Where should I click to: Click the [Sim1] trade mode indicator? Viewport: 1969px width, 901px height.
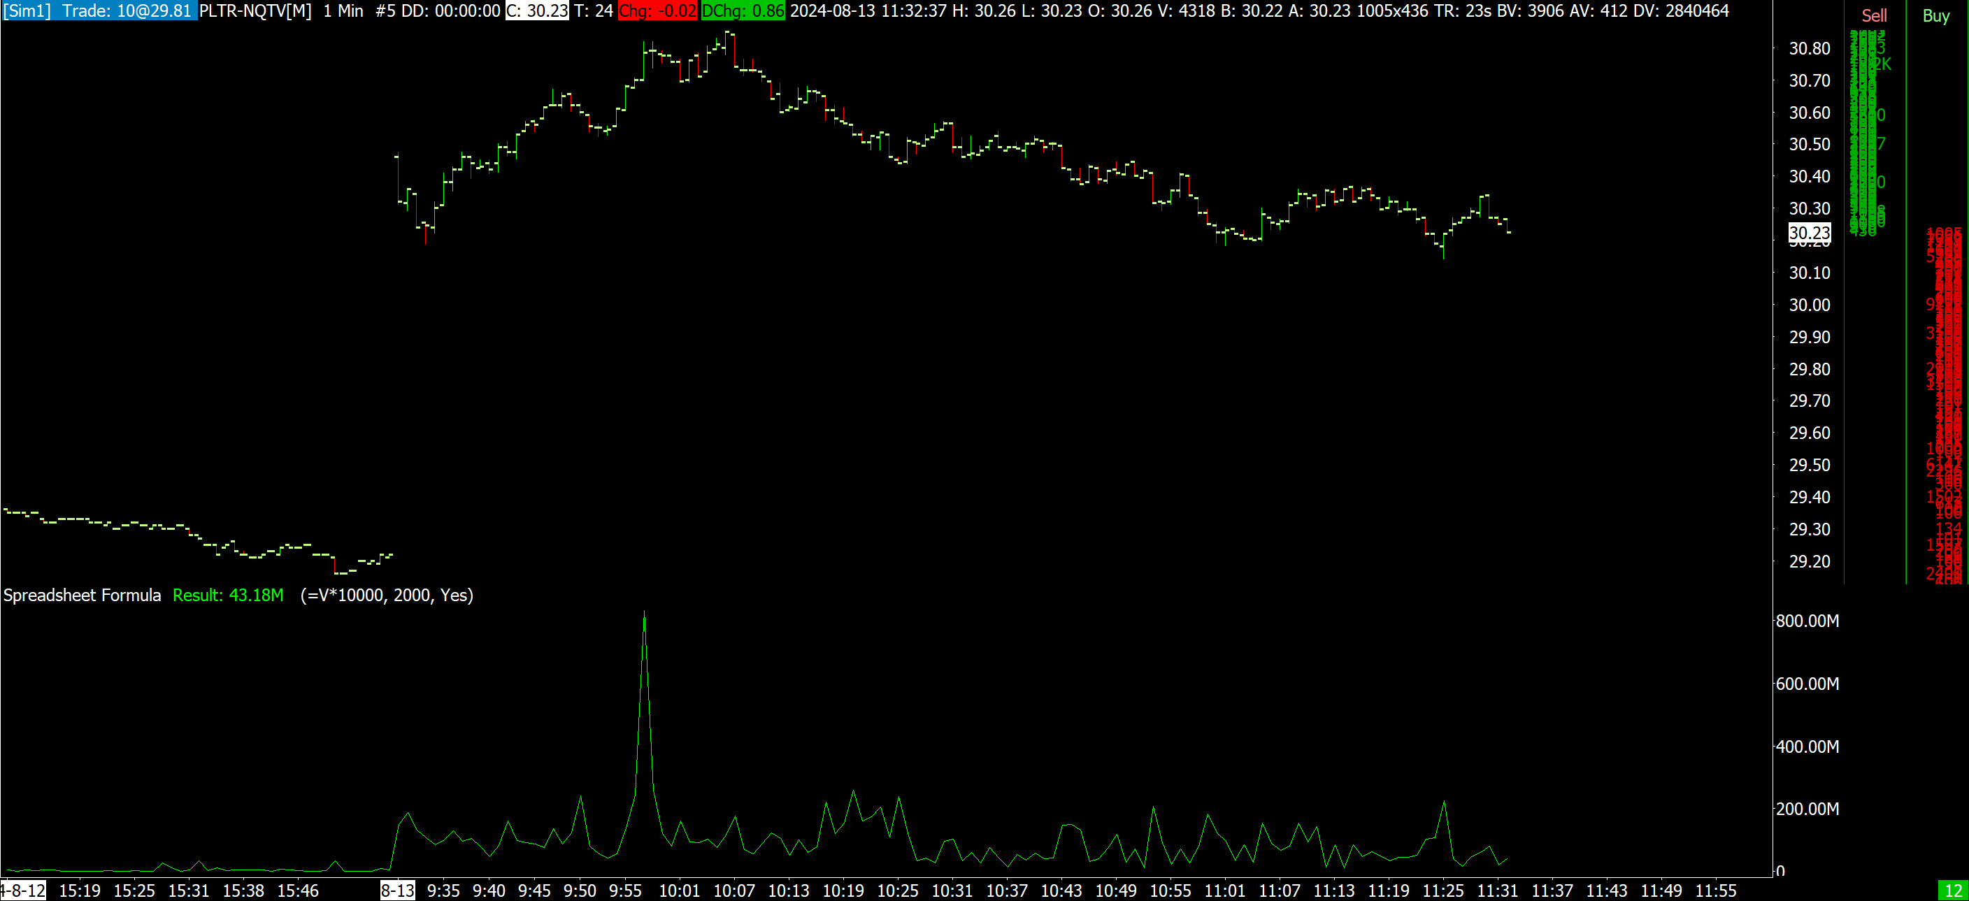click(x=27, y=10)
